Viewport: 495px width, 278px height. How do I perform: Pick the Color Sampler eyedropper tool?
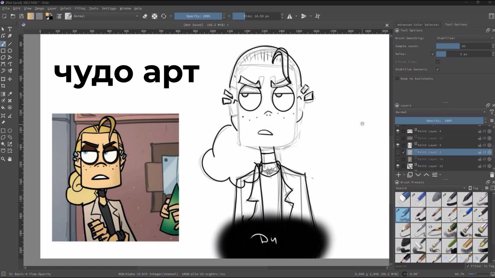click(x=10, y=94)
